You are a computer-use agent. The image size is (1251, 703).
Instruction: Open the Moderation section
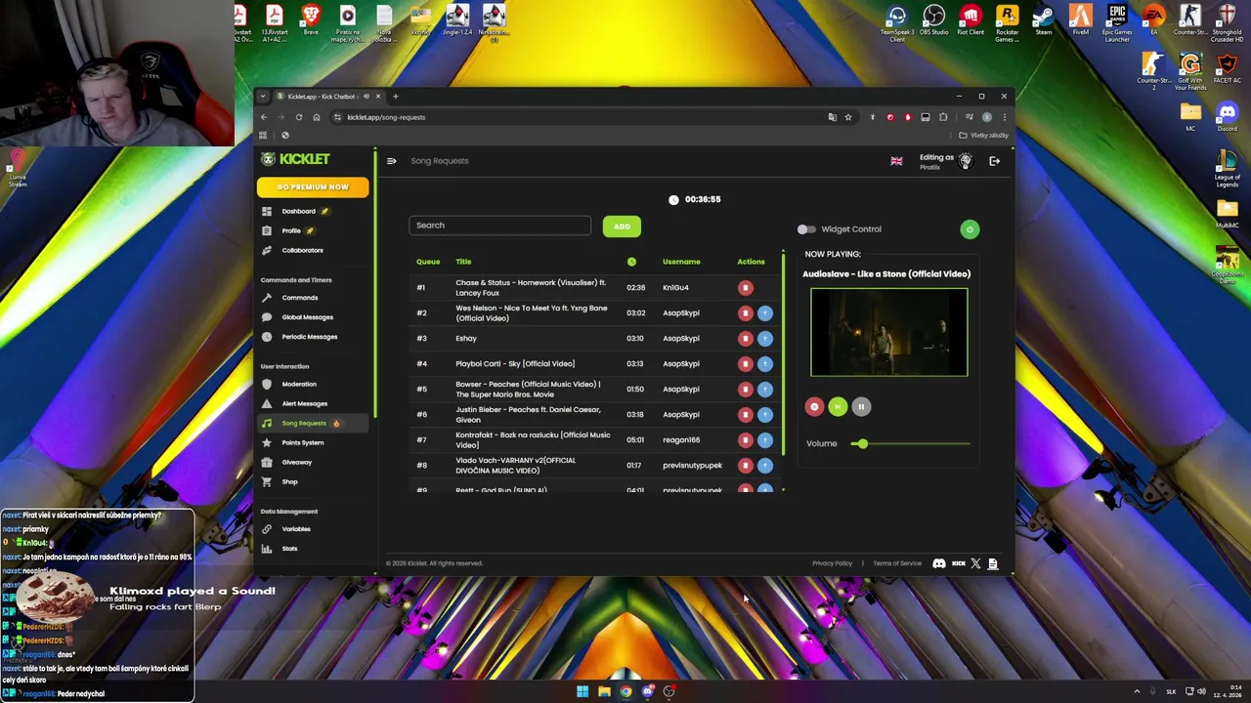pos(298,384)
